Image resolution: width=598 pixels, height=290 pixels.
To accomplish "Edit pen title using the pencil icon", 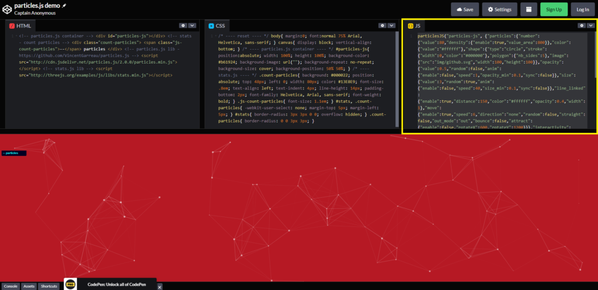I will (64, 6).
